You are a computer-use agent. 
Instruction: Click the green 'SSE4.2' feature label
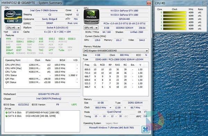point(31,42)
